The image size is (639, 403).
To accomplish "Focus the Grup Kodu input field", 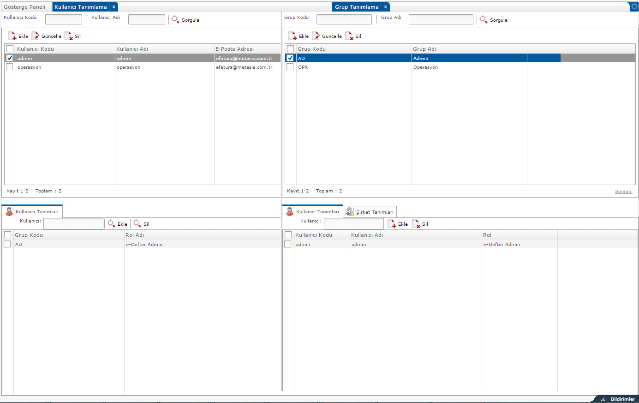I will (x=344, y=19).
